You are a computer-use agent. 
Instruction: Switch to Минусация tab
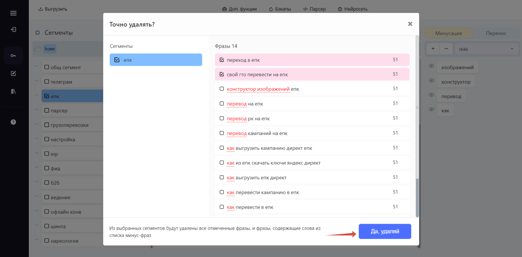click(x=449, y=33)
